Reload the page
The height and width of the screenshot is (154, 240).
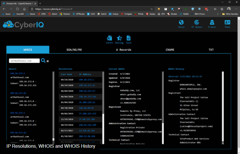point(17,9)
